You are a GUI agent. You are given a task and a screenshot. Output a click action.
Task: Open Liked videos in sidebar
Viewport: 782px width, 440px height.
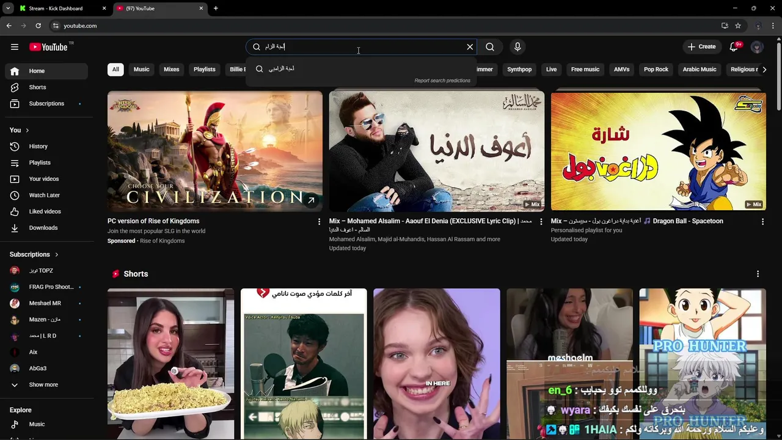pyautogui.click(x=46, y=211)
